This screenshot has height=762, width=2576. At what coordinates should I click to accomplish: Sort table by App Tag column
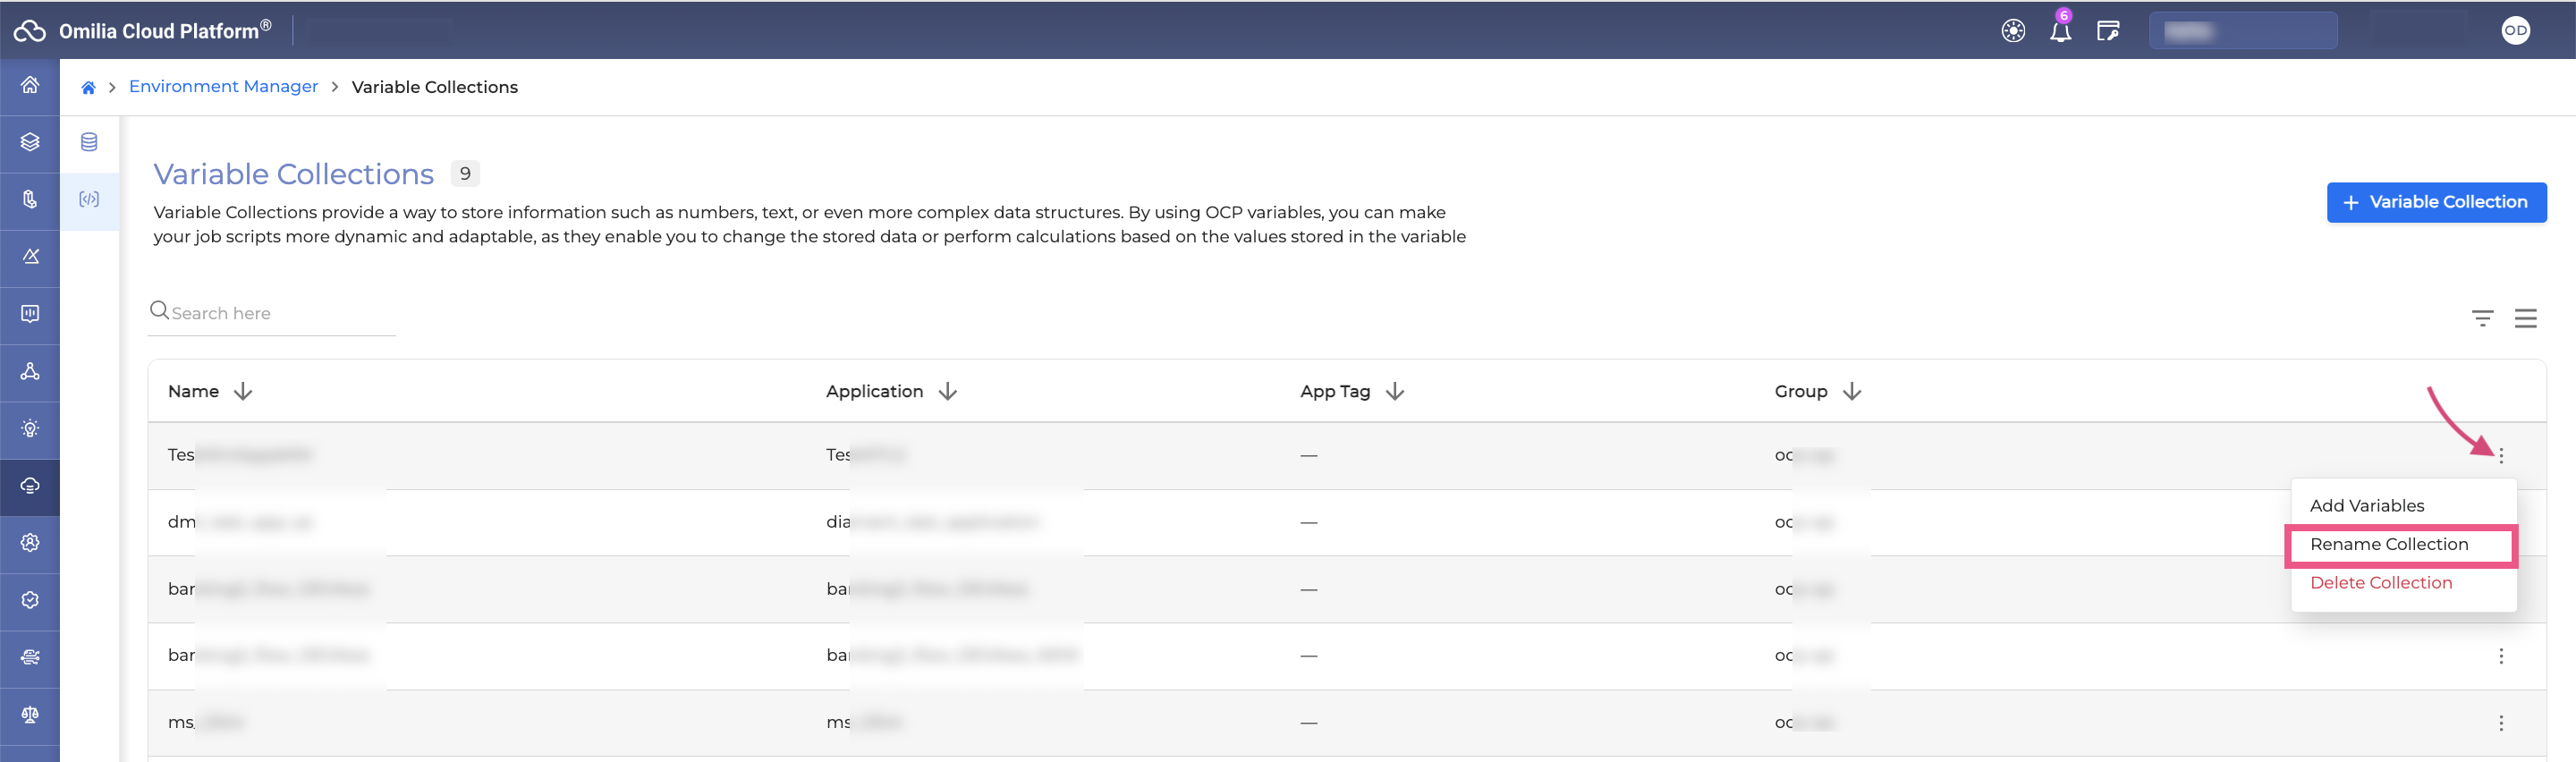[1395, 392]
